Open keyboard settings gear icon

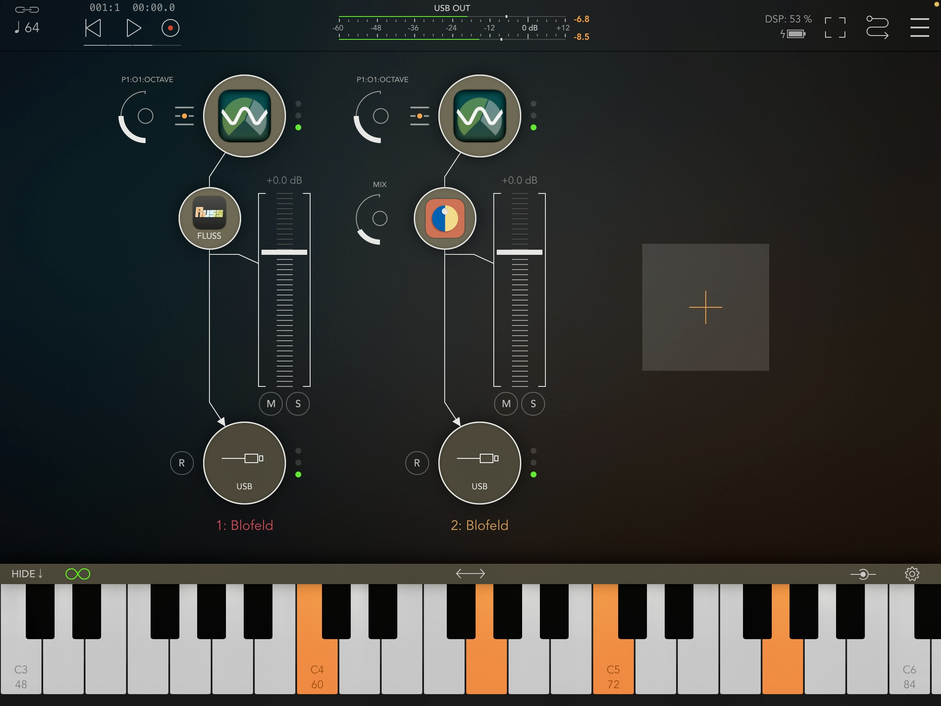pyautogui.click(x=912, y=574)
